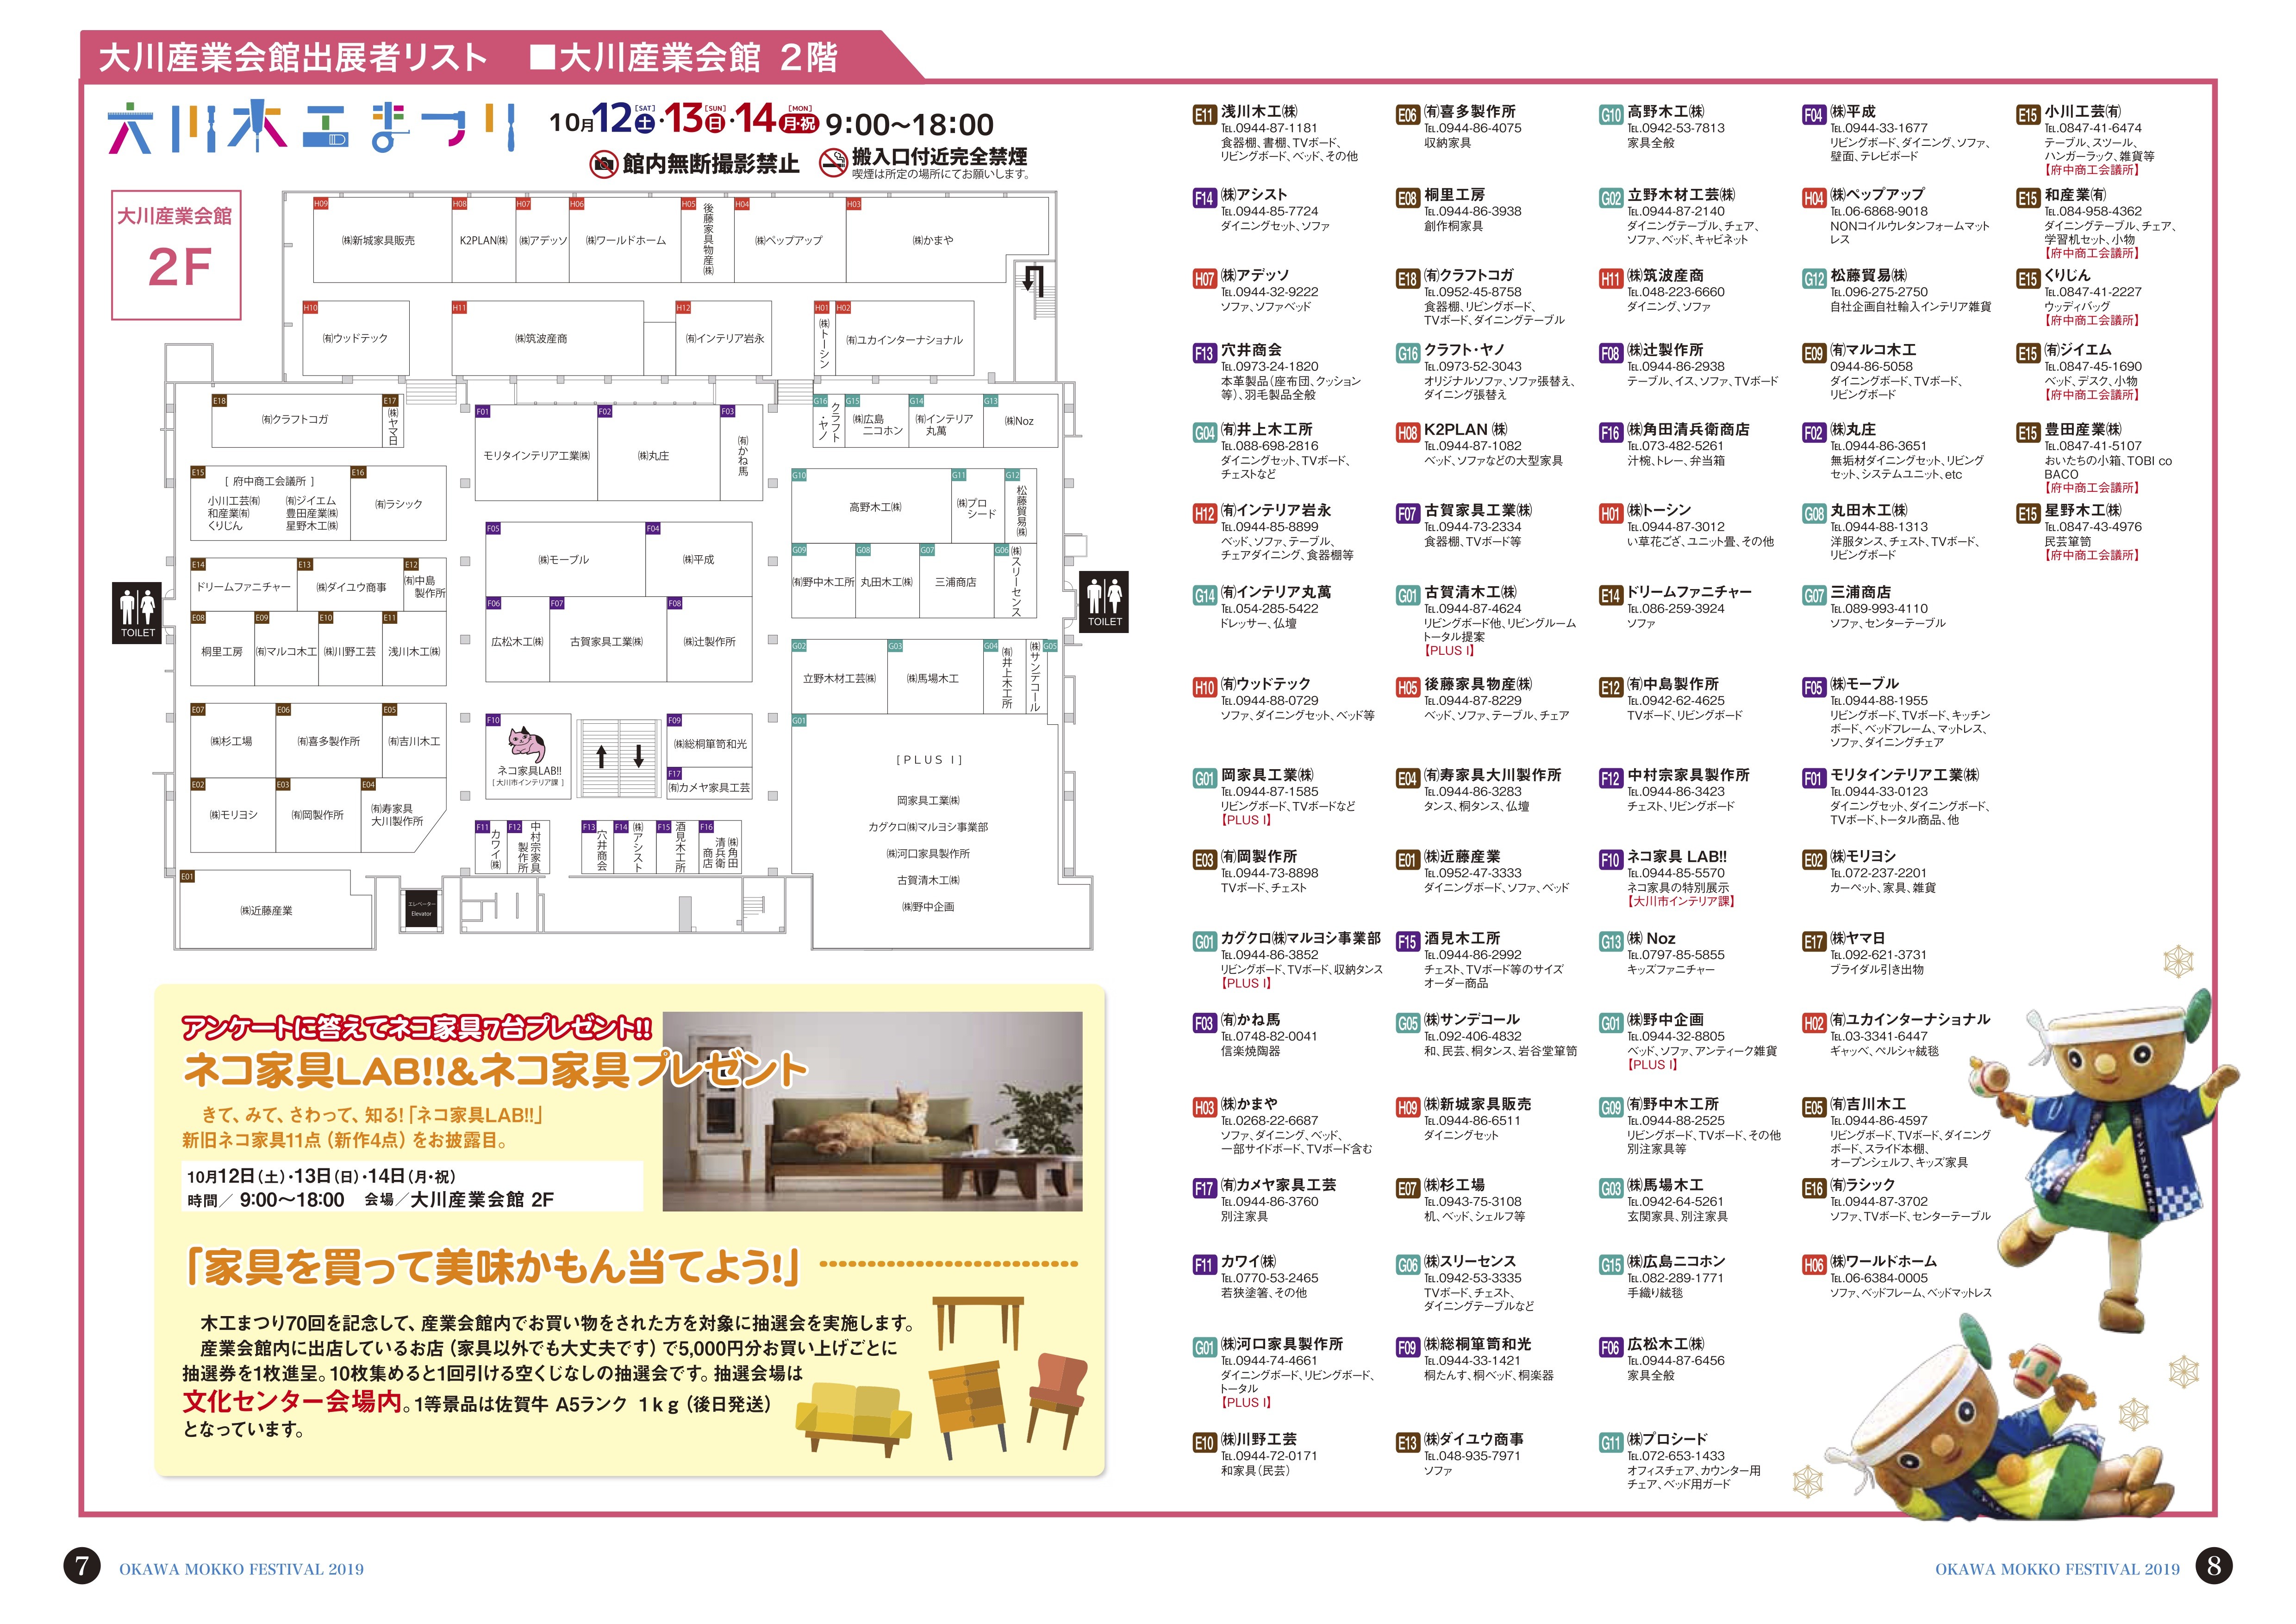Click the up arrow on central staircase
Viewport: 2296px width, 1624px height.
pyautogui.click(x=601, y=758)
